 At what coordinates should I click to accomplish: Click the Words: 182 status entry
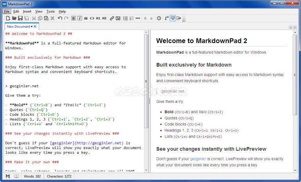[32, 176]
